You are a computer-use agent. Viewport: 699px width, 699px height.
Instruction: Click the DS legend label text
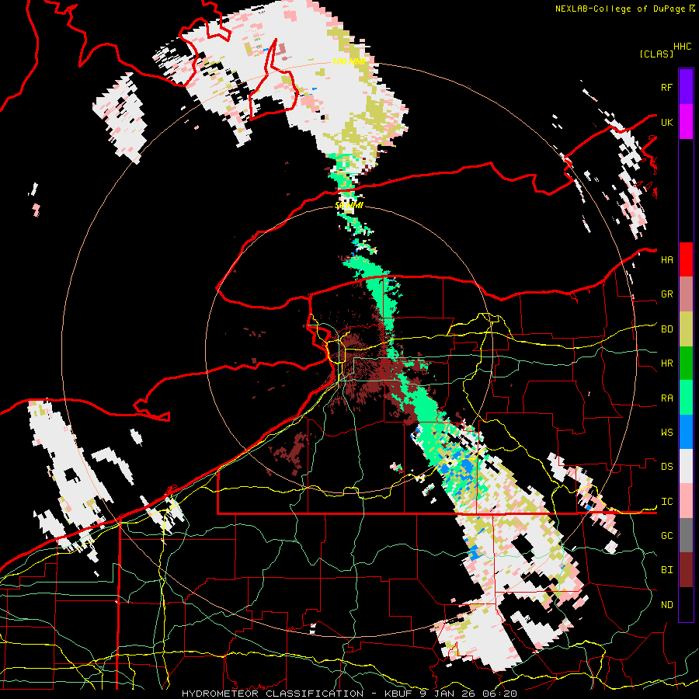click(666, 466)
